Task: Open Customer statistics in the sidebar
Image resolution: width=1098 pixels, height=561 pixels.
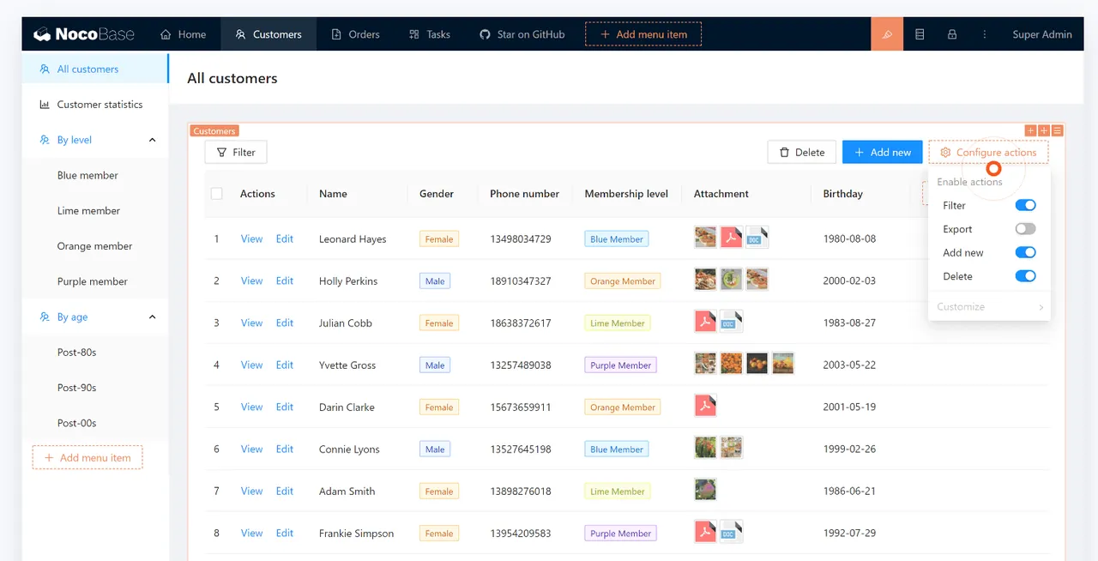Action: [x=95, y=105]
